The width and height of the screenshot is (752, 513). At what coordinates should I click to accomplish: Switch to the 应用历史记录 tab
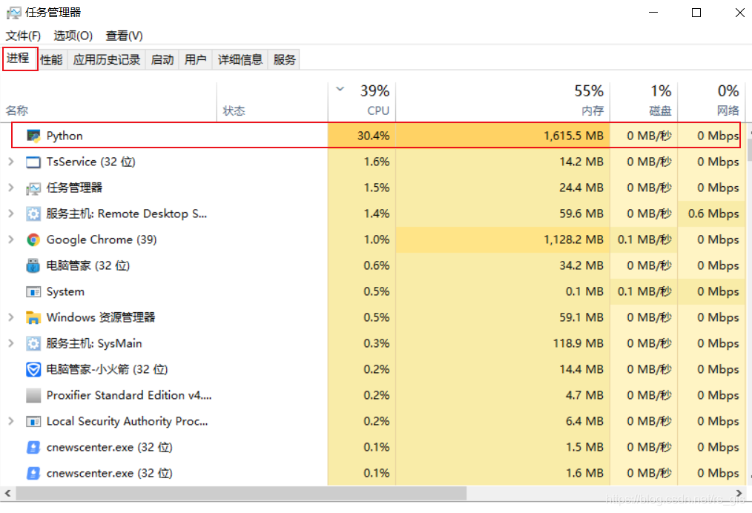point(107,60)
